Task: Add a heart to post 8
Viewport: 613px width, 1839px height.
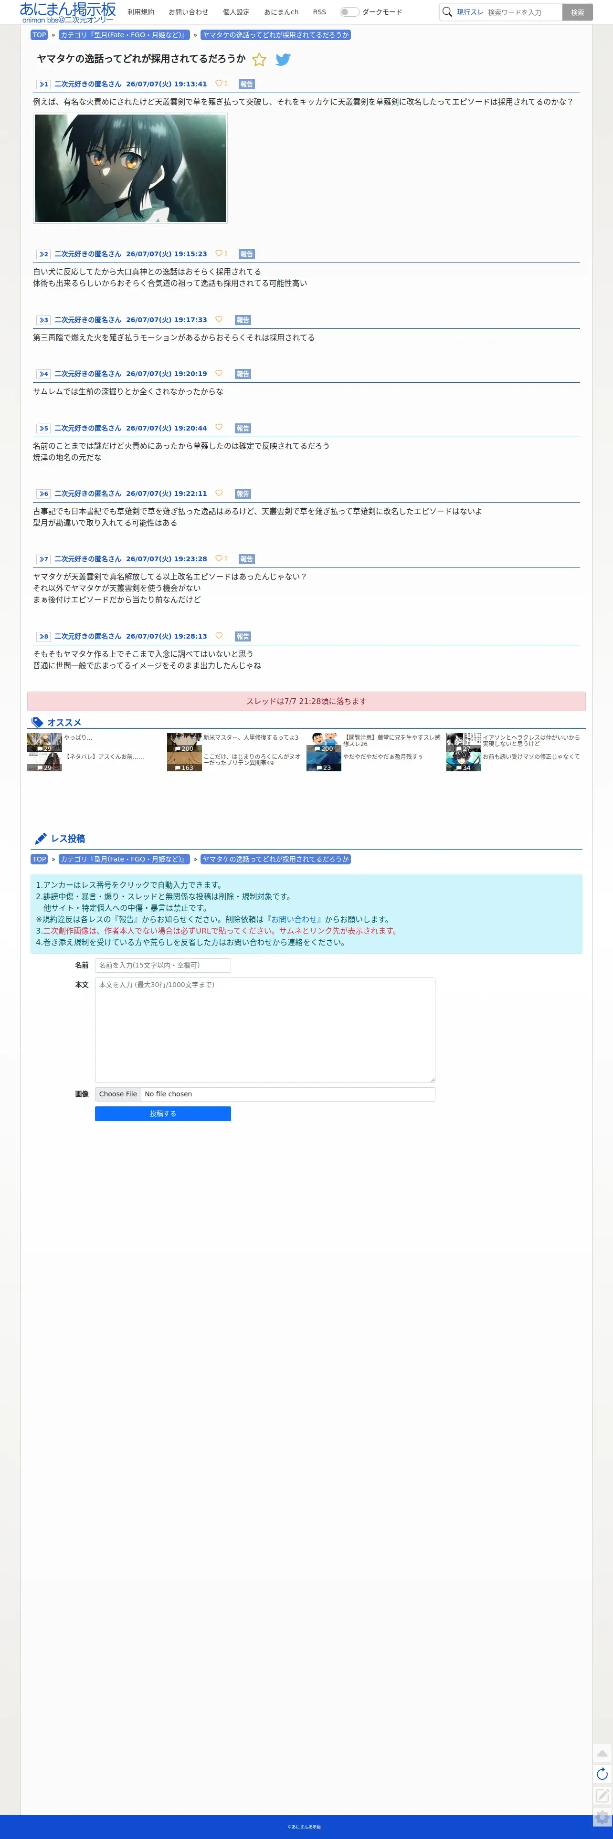Action: pos(219,636)
